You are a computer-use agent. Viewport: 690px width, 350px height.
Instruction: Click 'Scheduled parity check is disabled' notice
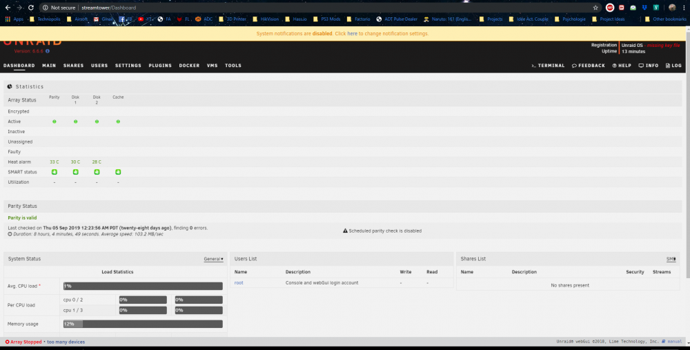(382, 231)
